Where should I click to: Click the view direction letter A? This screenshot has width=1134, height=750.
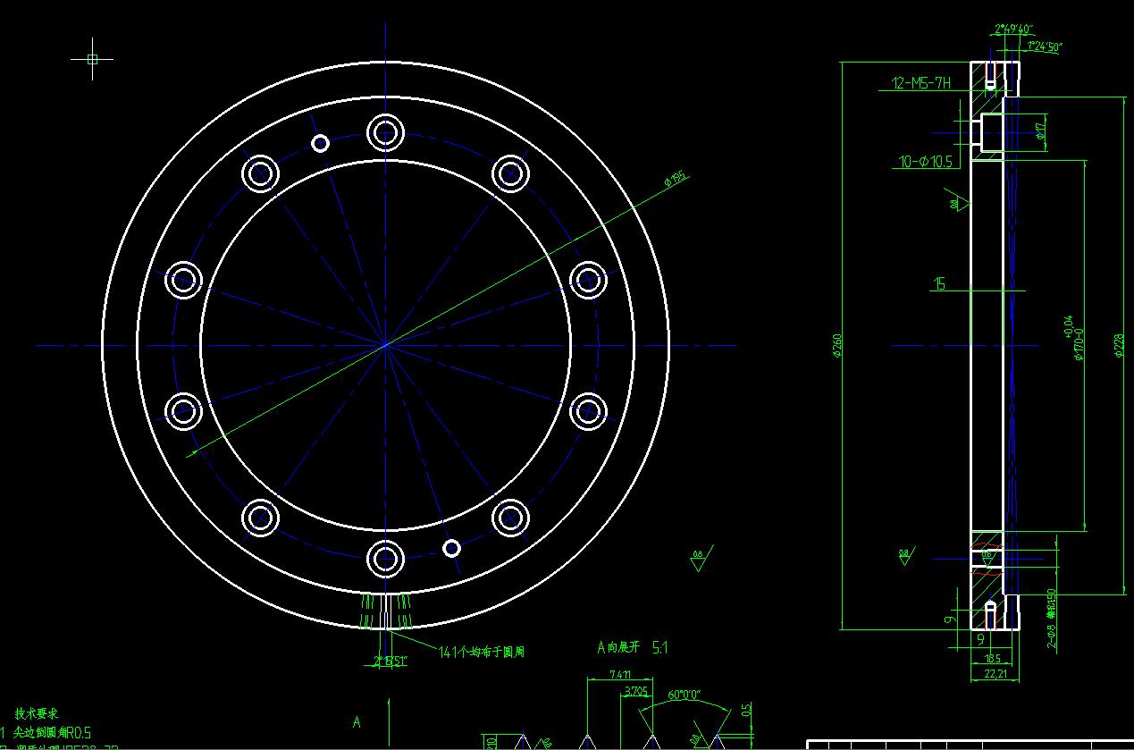tap(357, 722)
